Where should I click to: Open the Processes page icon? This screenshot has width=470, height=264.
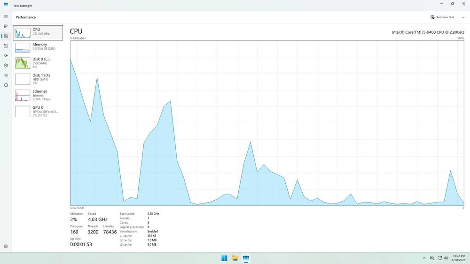(x=6, y=26)
